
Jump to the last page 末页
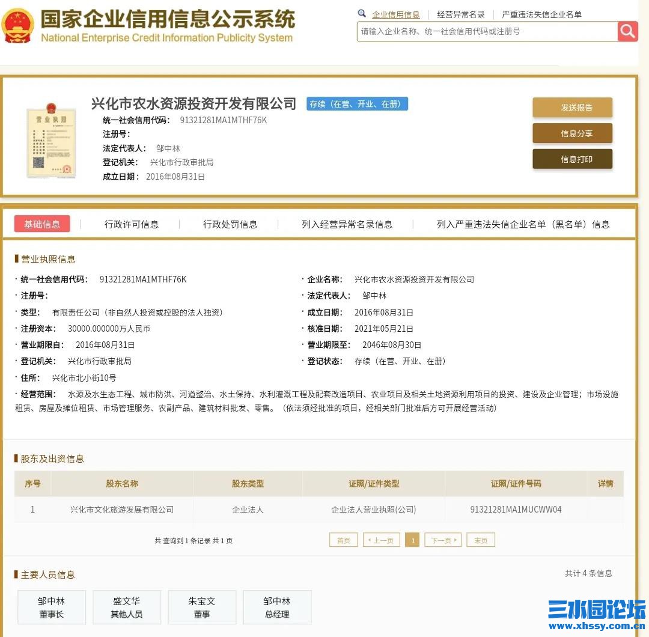(x=481, y=540)
